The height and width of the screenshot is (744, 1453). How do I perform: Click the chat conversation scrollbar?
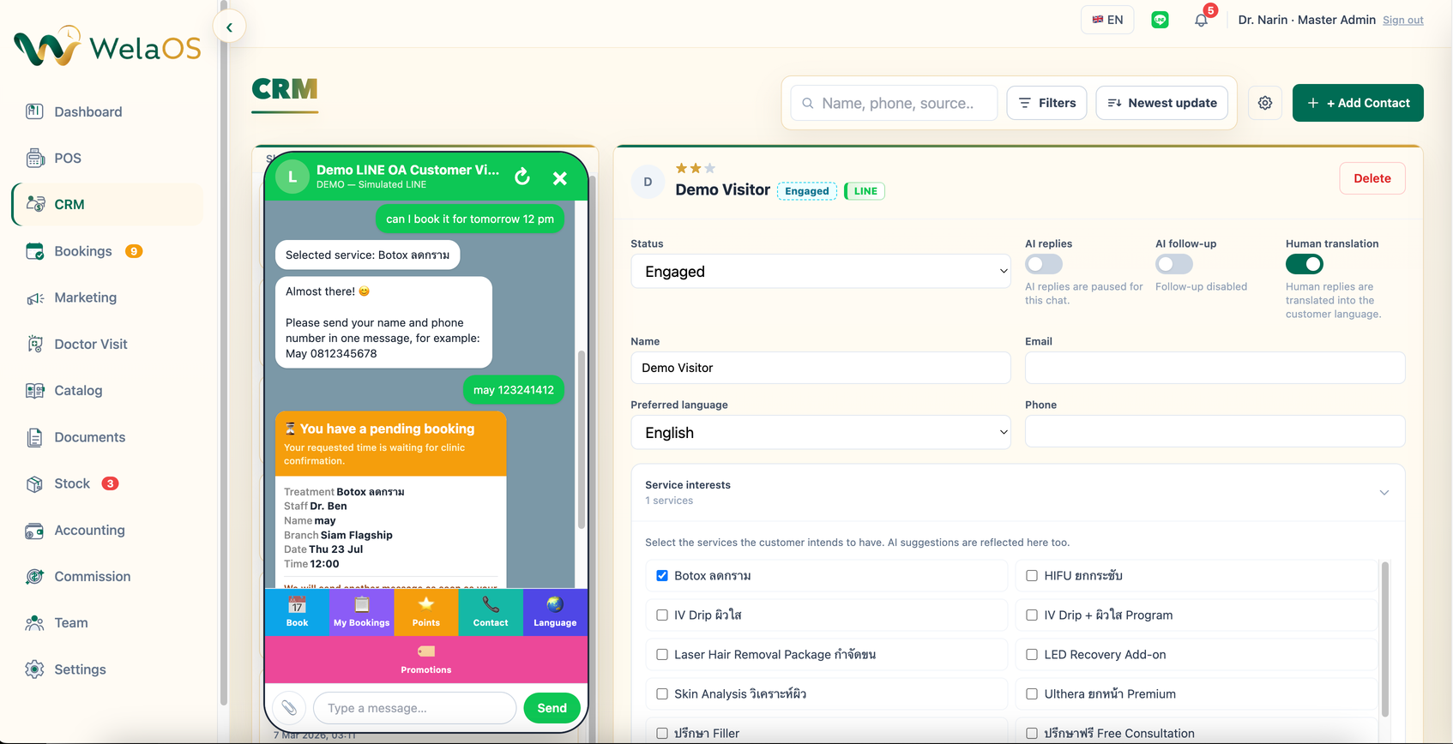point(581,439)
